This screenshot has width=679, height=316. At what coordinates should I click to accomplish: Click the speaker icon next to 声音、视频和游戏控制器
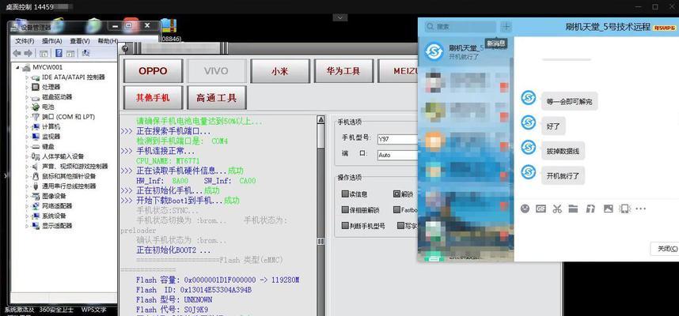[36, 167]
